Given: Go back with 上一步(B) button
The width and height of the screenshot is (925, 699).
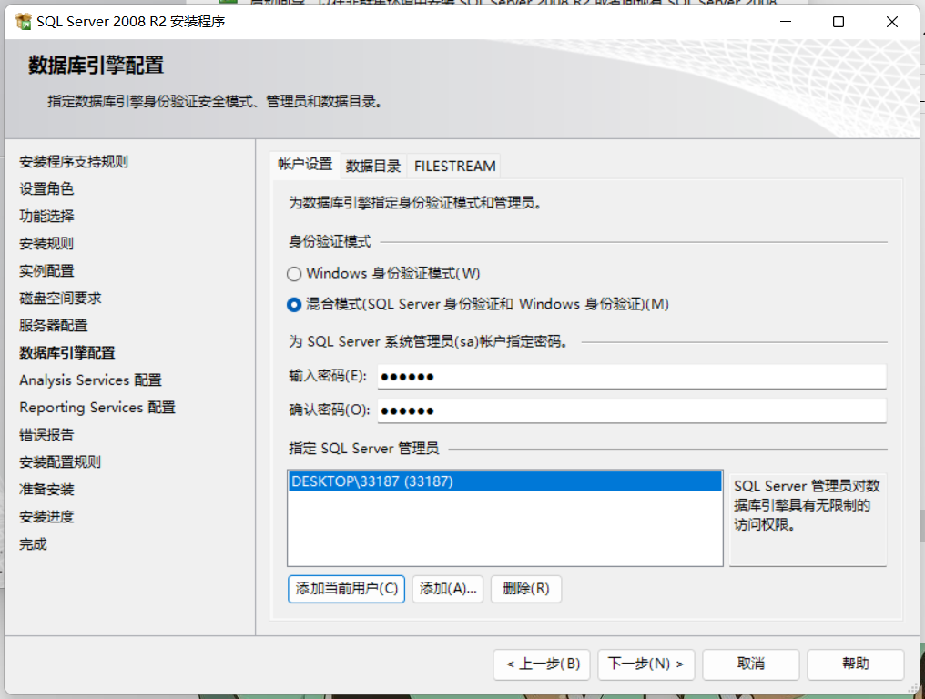Looking at the screenshot, I should click(x=542, y=664).
